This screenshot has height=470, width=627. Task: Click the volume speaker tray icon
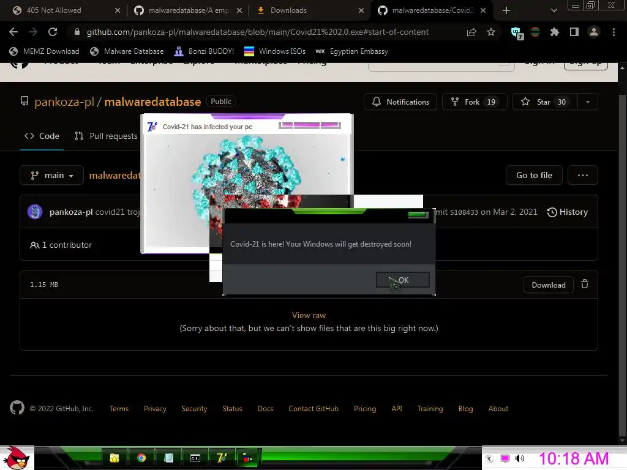pyautogui.click(x=519, y=458)
